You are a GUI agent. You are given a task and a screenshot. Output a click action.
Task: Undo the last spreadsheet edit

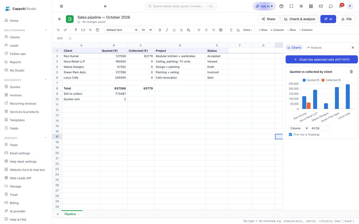click(58, 30)
